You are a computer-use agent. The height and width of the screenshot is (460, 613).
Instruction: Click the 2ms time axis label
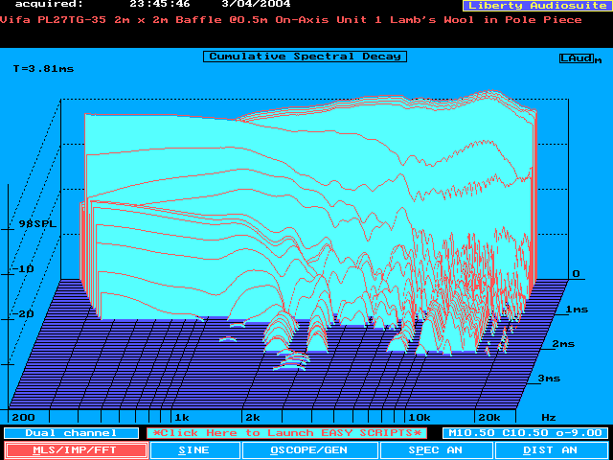[x=563, y=343]
